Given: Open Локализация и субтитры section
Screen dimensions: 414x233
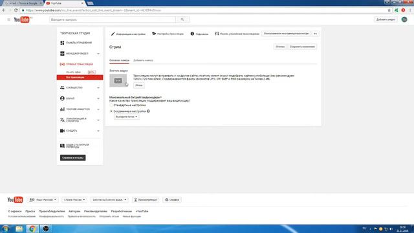Looking at the screenshot, I should click(x=76, y=120).
